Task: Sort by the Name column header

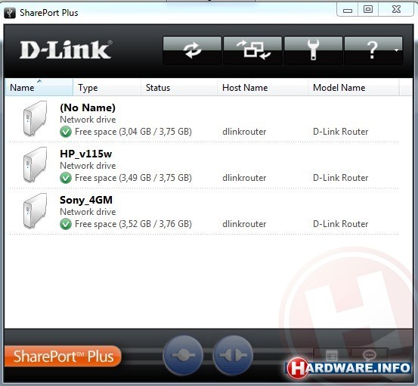Action: click(39, 87)
